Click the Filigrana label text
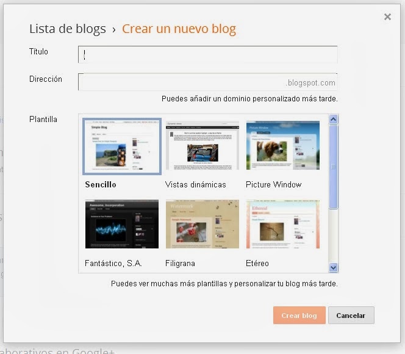 (180, 263)
